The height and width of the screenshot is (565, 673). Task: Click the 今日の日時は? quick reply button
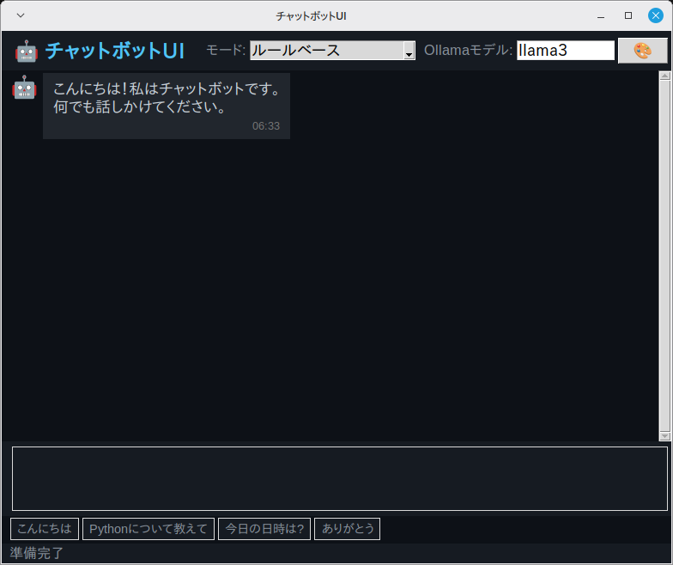click(264, 529)
